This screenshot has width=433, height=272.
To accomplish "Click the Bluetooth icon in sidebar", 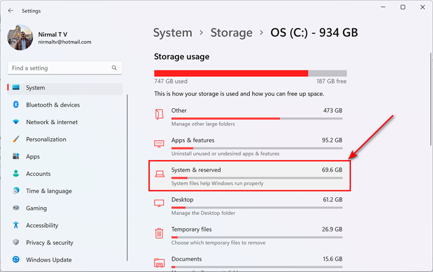I will [16, 104].
